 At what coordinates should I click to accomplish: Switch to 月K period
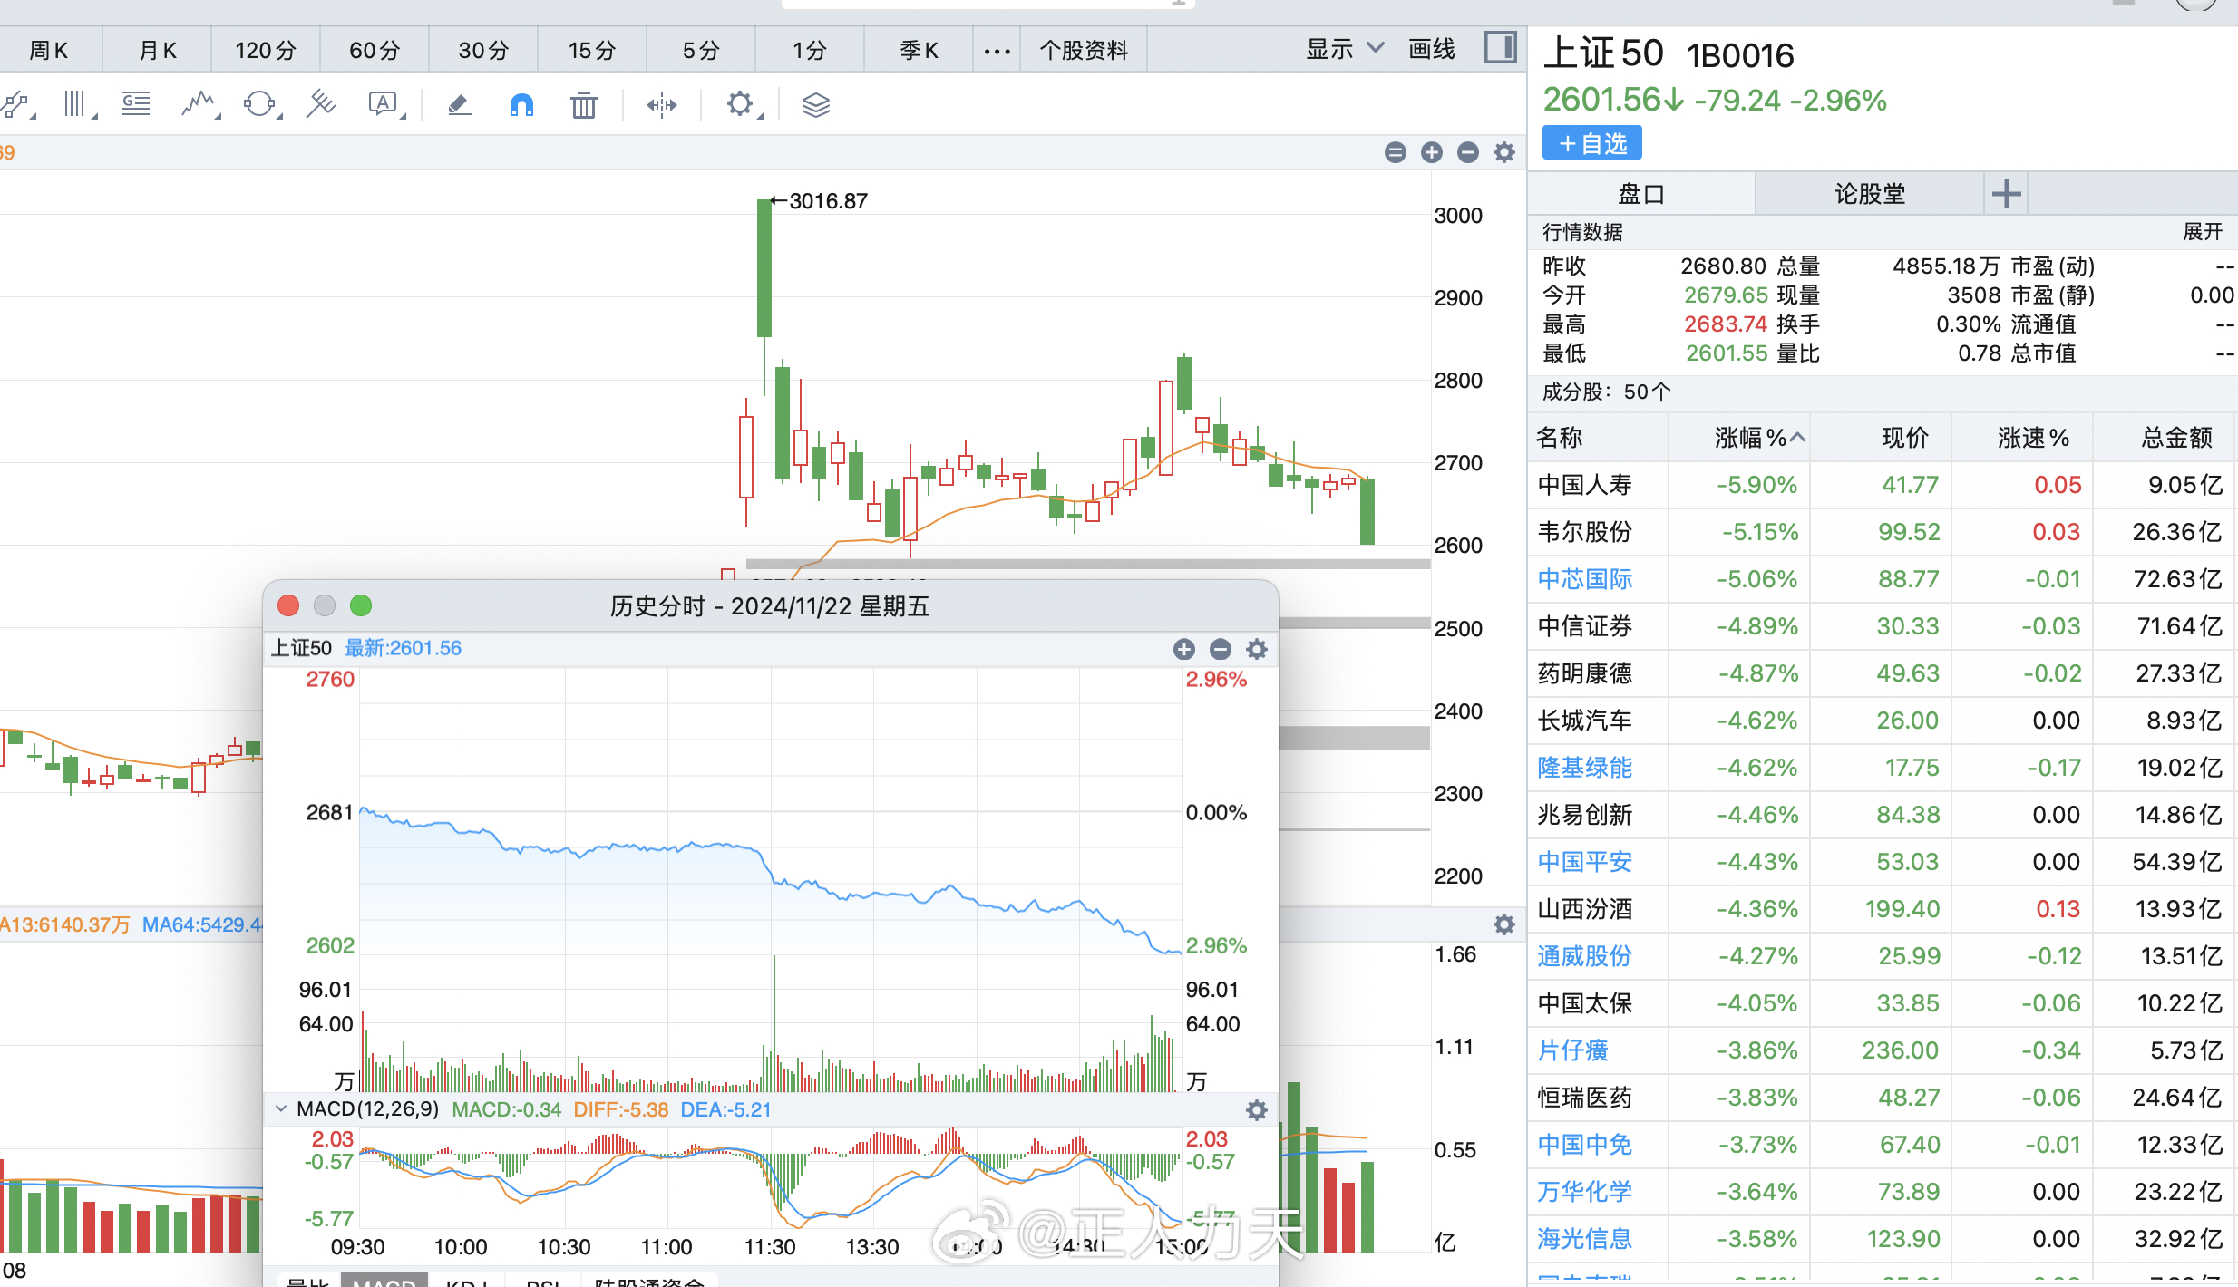coord(158,50)
